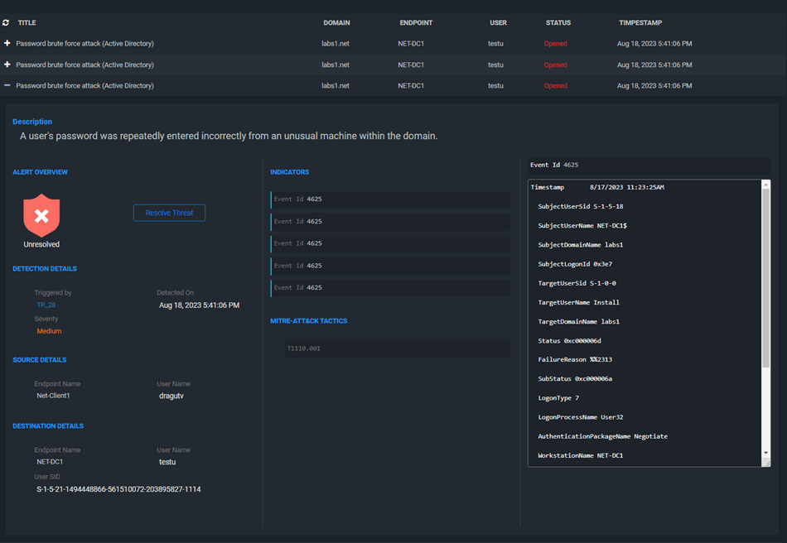Select the third Event Id 4625 indicator
This screenshot has height=543, width=787.
tap(390, 243)
